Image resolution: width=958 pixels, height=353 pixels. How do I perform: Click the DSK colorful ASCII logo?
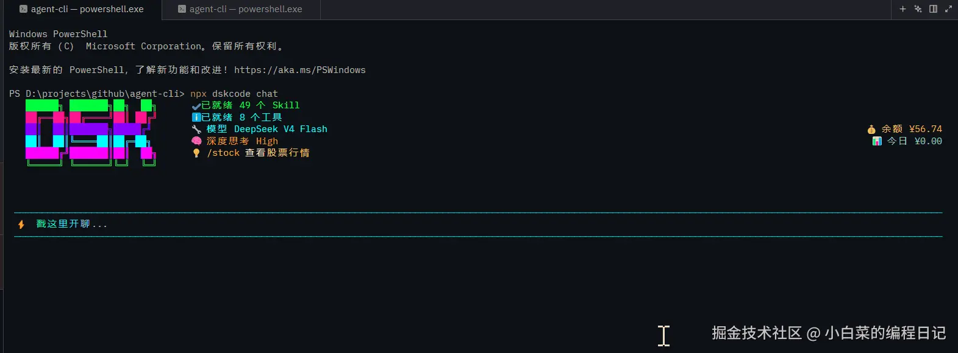pos(90,132)
